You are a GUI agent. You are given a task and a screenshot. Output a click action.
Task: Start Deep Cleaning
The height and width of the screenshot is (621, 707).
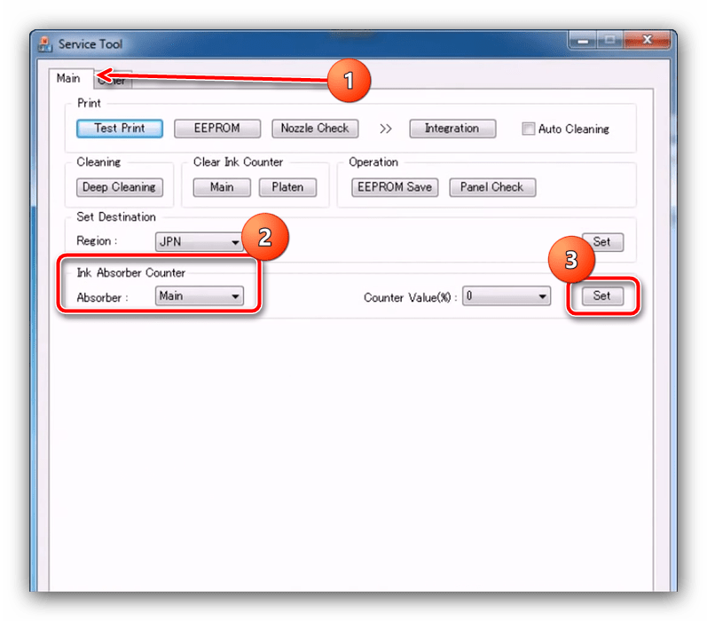pos(120,187)
